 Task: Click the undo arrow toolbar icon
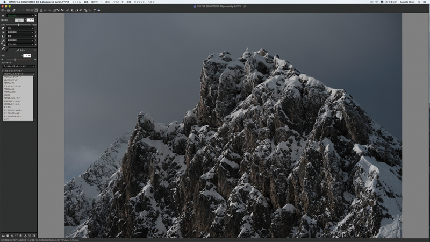(x=19, y=10)
